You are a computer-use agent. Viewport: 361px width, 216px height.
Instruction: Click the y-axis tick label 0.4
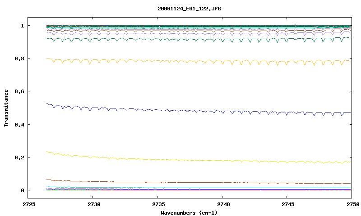click(x=19, y=124)
